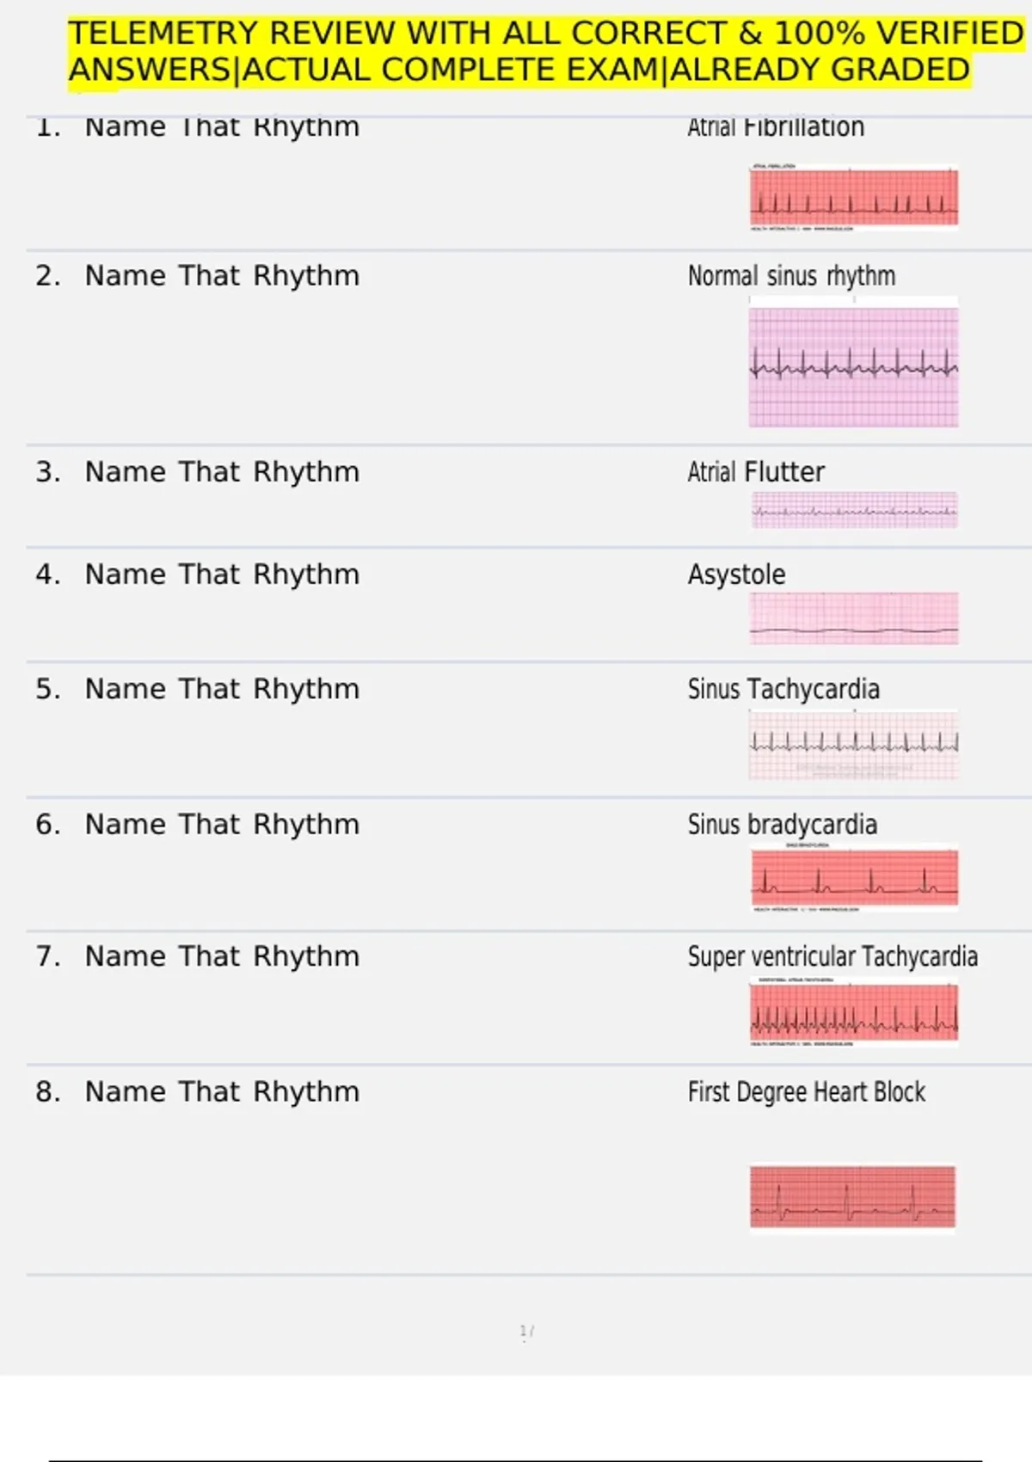Screen dimensions: 1032x1462
Task: Click the "Asystole" answer text
Action: [736, 574]
